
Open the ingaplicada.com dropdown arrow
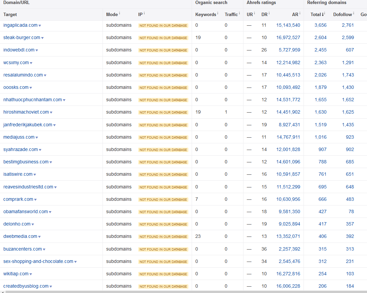(x=40, y=26)
